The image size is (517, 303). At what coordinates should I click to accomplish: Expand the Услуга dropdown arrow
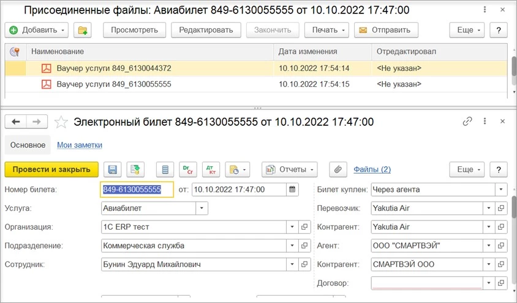pyautogui.click(x=202, y=208)
